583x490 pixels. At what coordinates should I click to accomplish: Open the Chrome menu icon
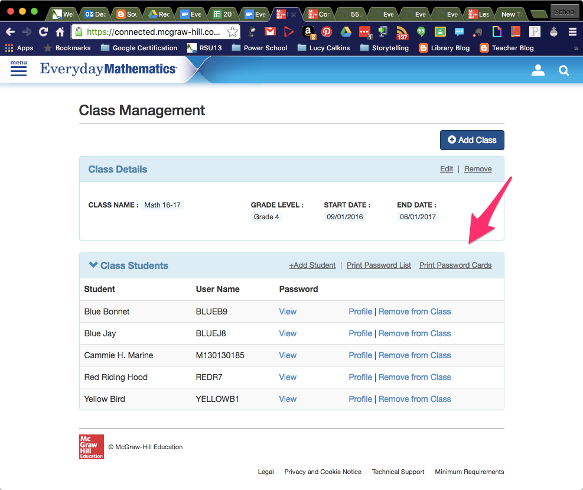pyautogui.click(x=572, y=32)
